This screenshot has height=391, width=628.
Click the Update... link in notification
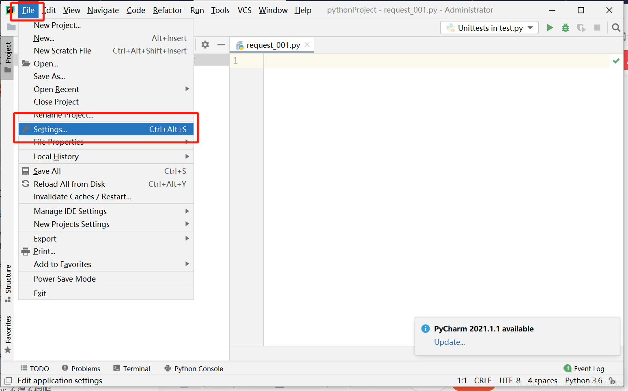[x=449, y=342]
